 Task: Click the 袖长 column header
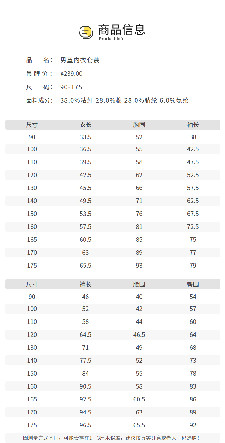[193, 125]
